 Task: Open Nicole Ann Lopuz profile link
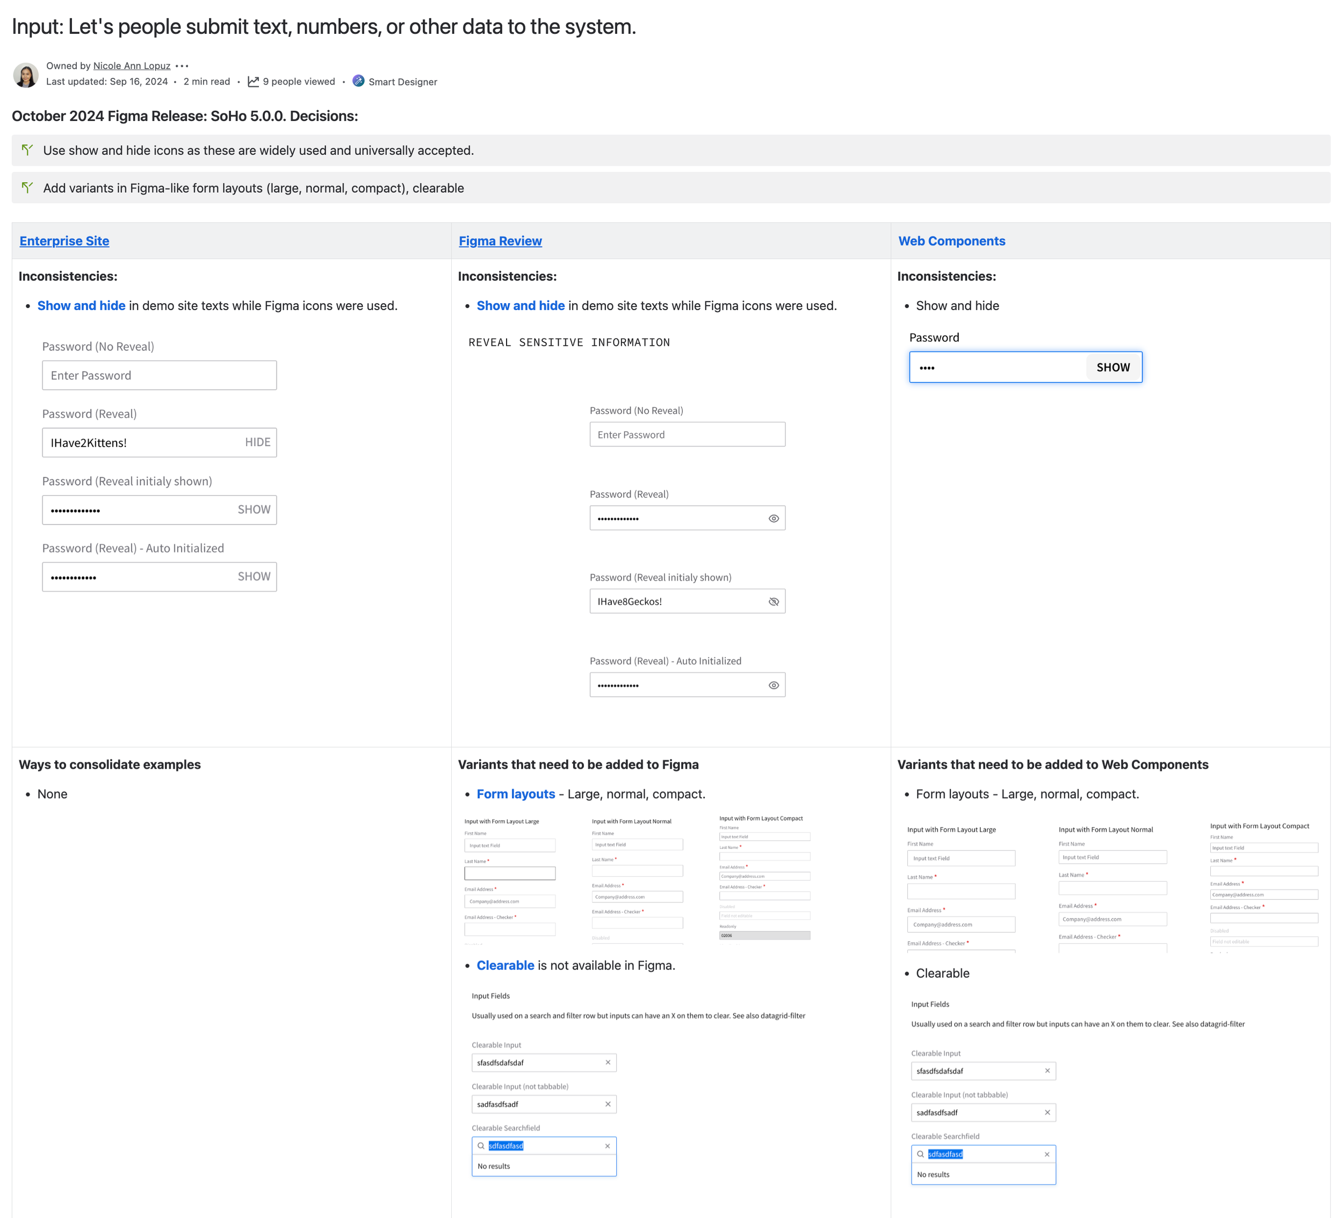click(x=131, y=66)
